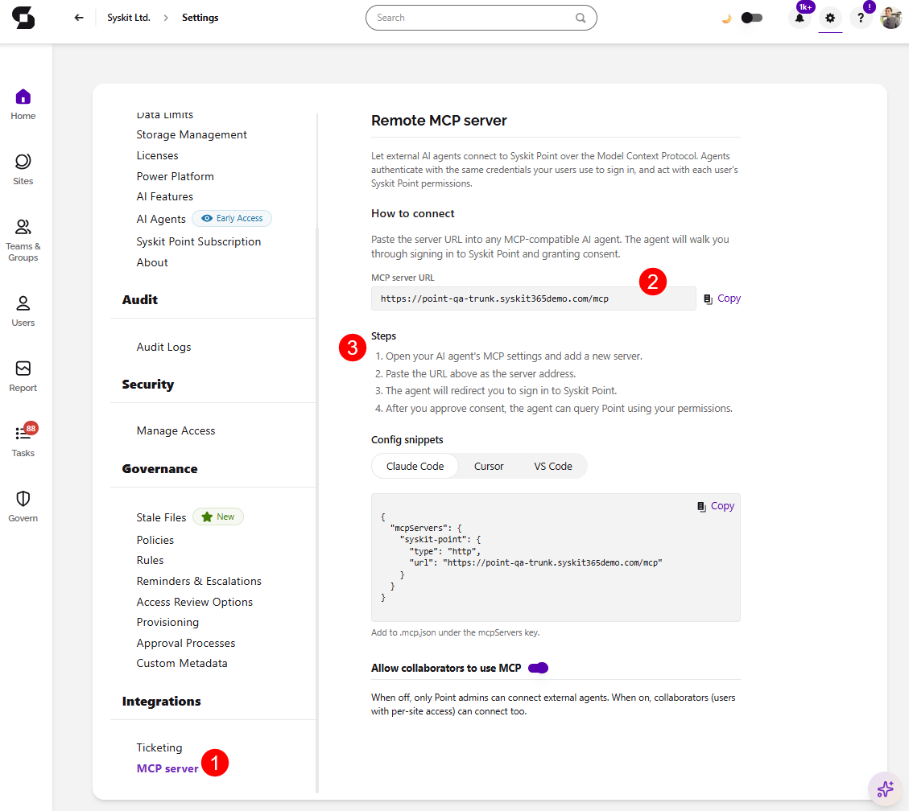Open Audit Logs settings
Screen dimensions: 909x811
pyautogui.click(x=163, y=347)
